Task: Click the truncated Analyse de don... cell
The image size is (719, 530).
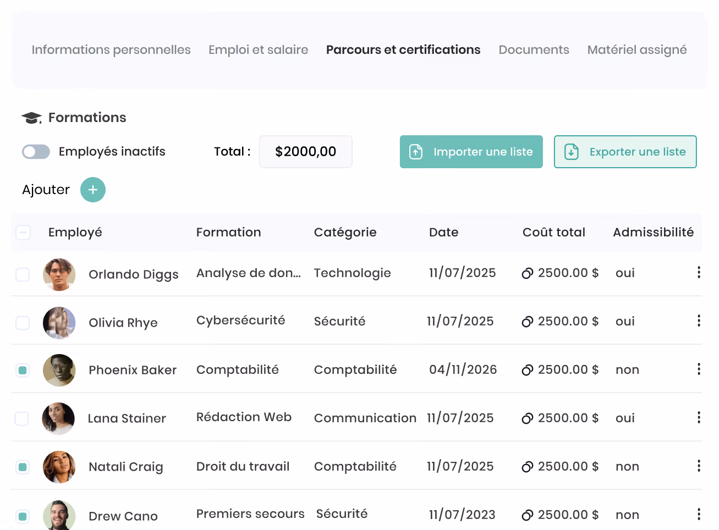Action: coord(248,273)
